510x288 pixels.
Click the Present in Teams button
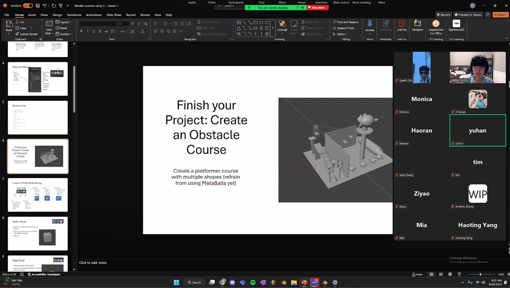tap(469, 14)
